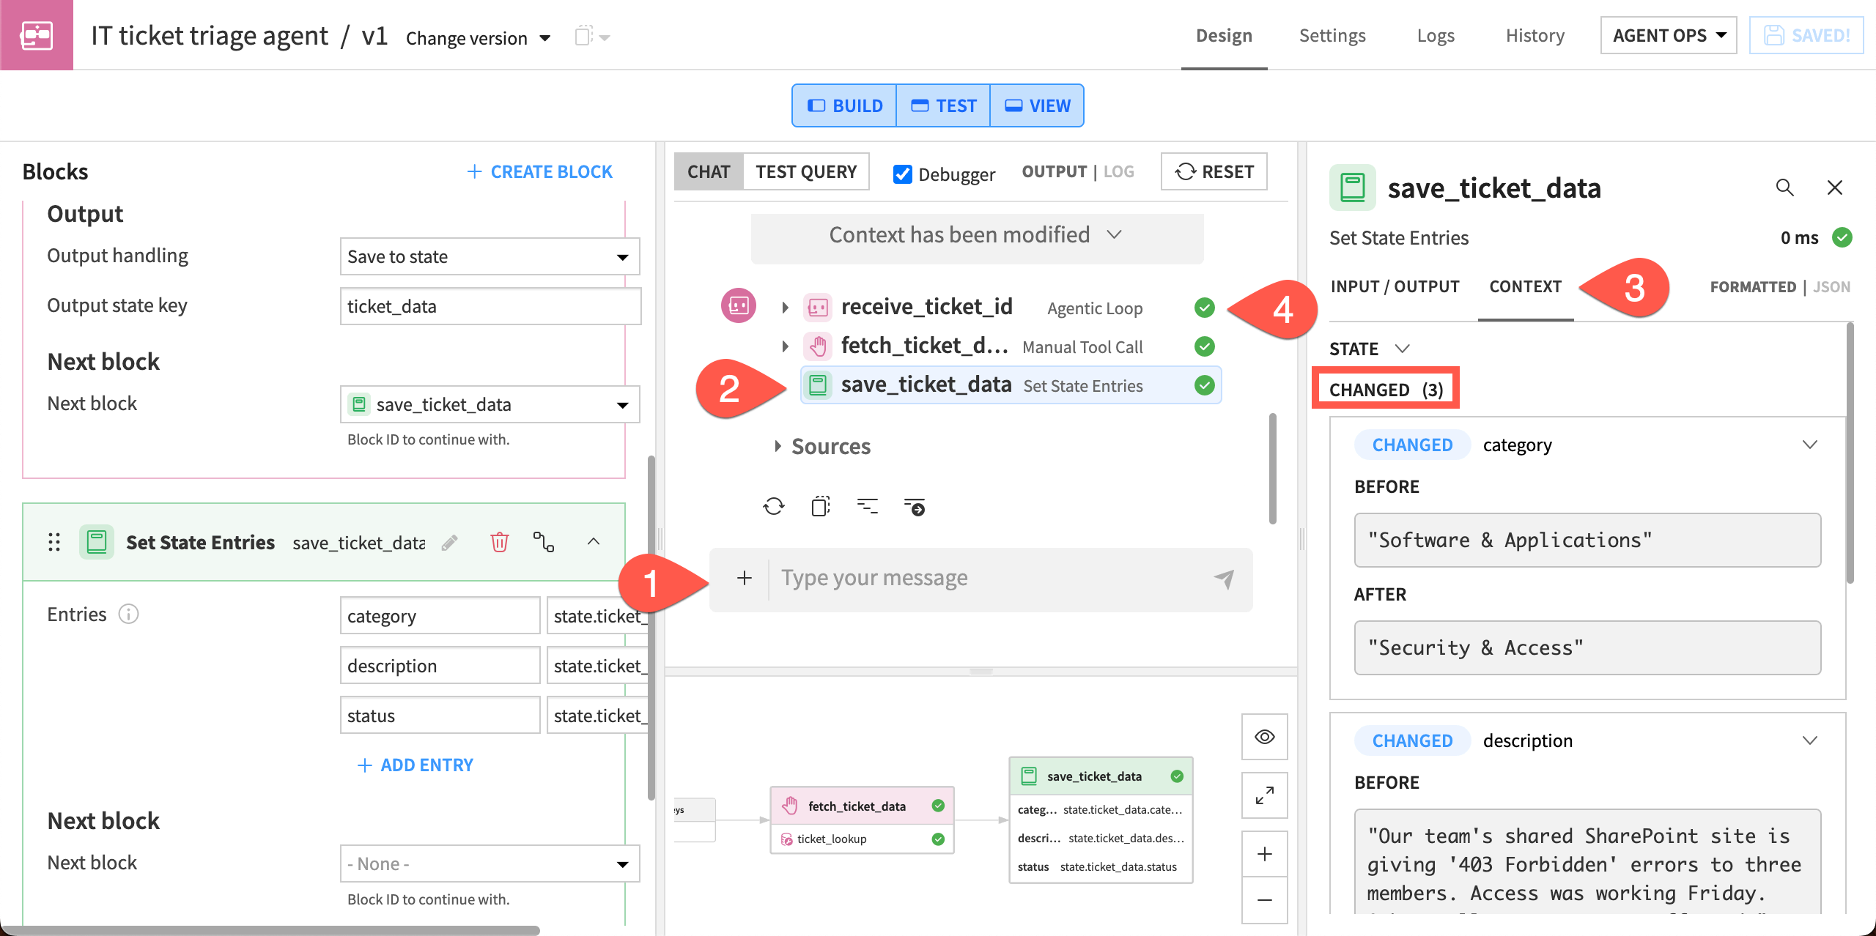Click the Entries info icon
Viewport: 1876px width, 936px height.
(x=129, y=614)
